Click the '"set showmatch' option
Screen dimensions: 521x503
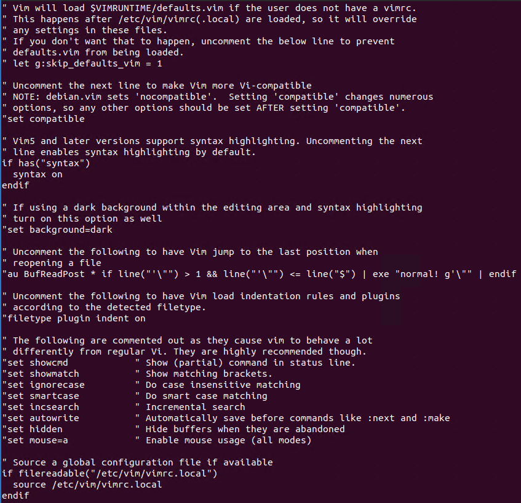tap(41, 374)
